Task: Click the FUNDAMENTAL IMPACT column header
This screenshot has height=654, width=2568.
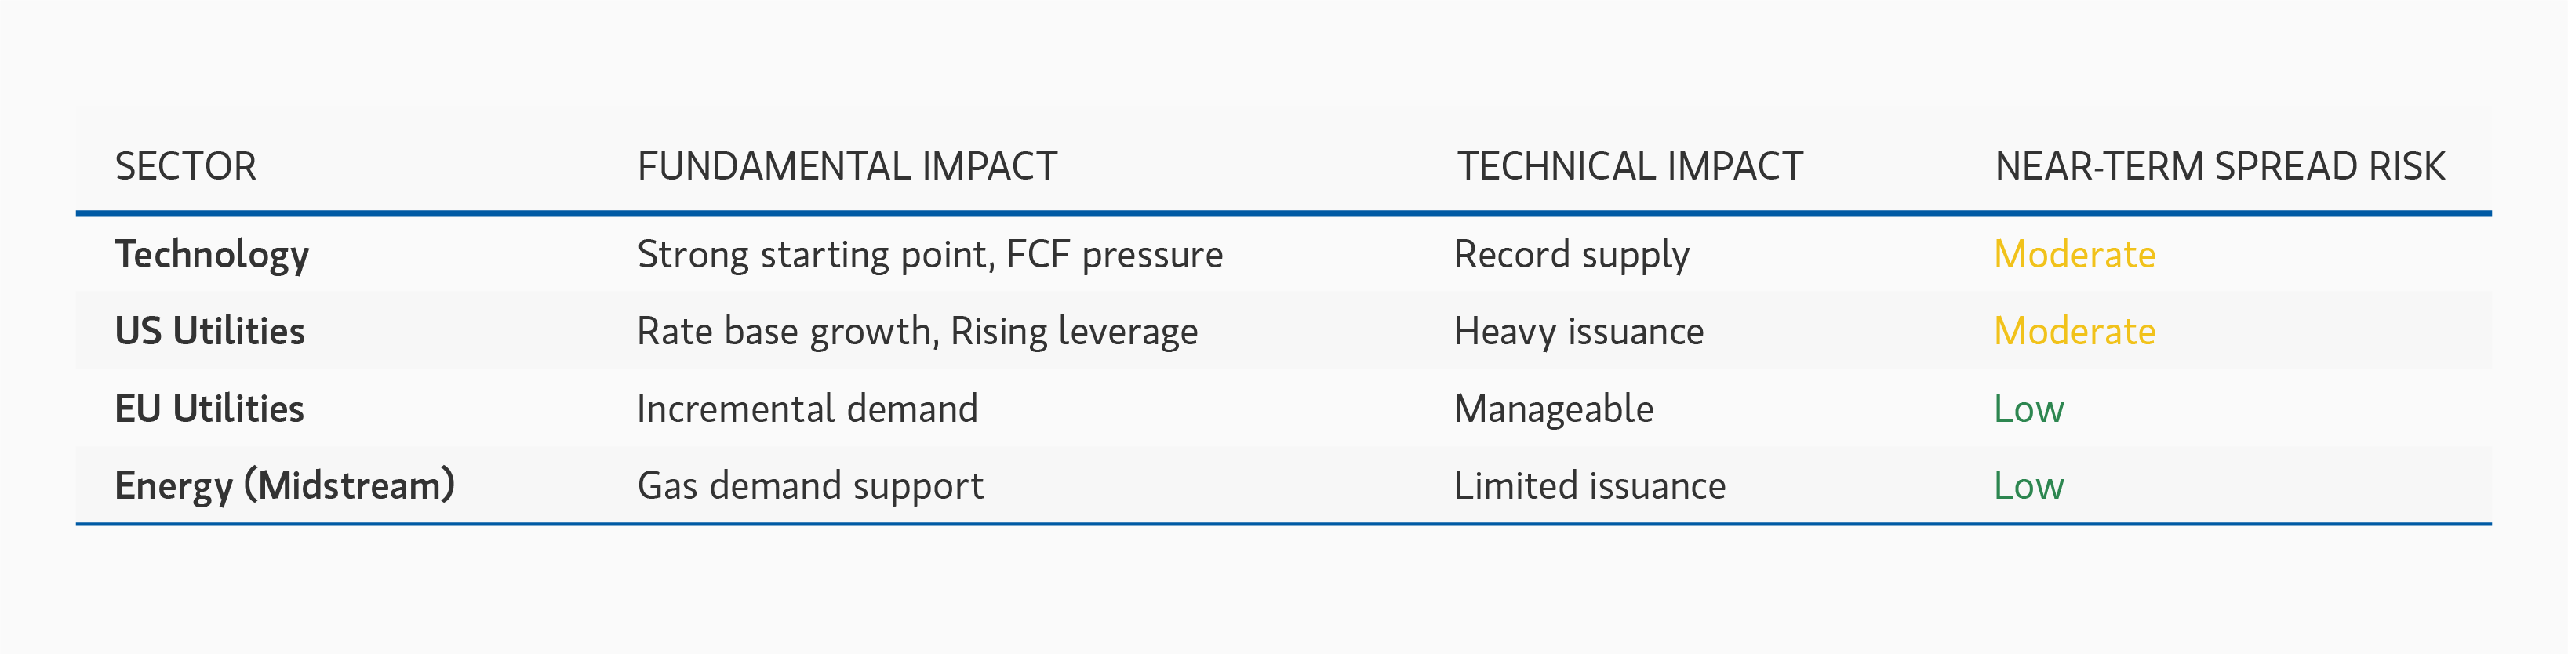Action: coord(846,166)
